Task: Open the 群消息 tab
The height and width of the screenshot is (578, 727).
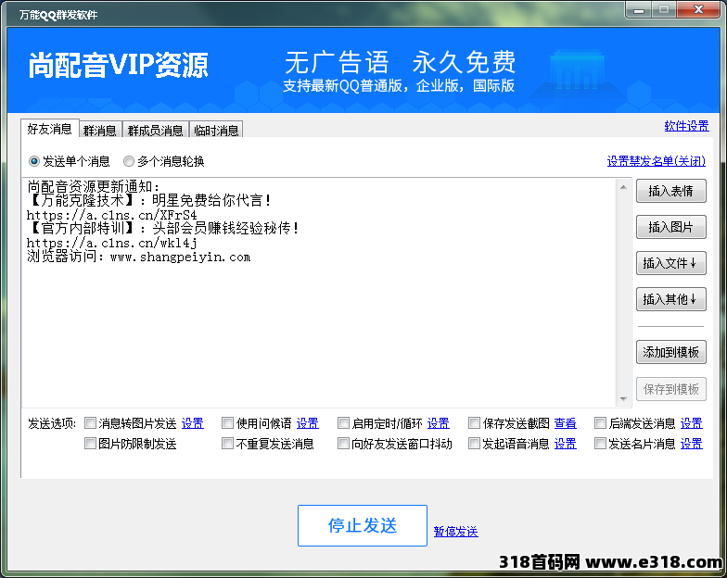Action: (x=100, y=130)
